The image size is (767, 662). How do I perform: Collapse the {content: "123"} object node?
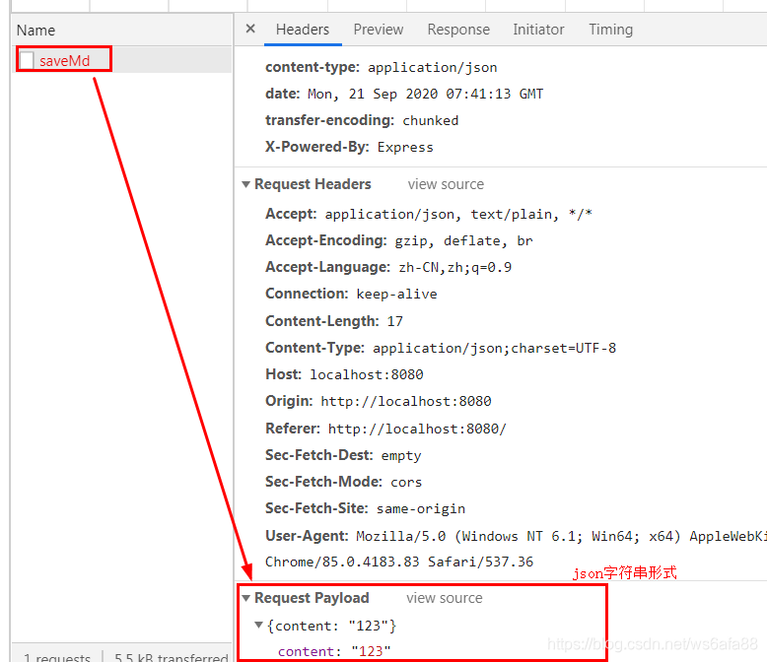pyautogui.click(x=258, y=625)
